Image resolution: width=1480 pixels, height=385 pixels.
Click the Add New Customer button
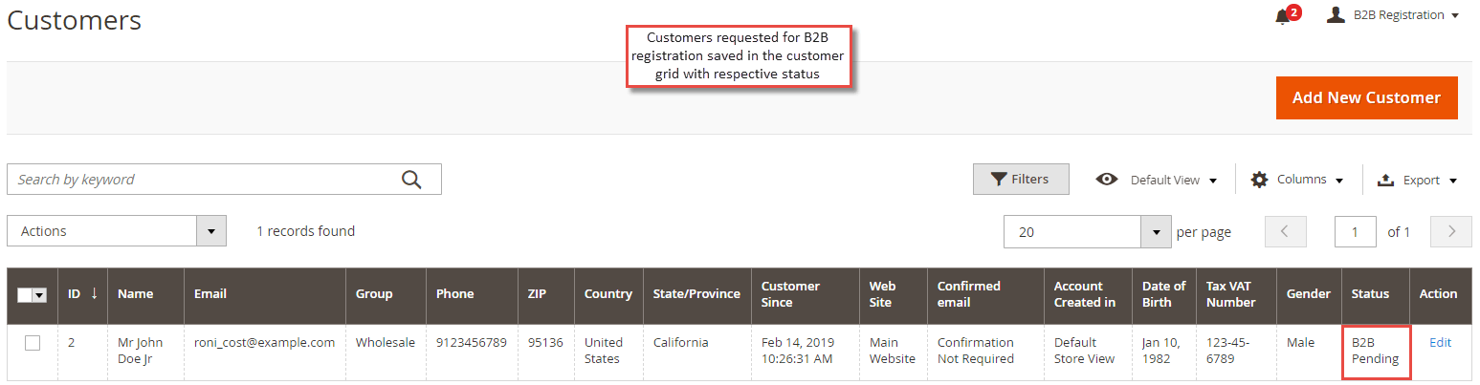1366,97
